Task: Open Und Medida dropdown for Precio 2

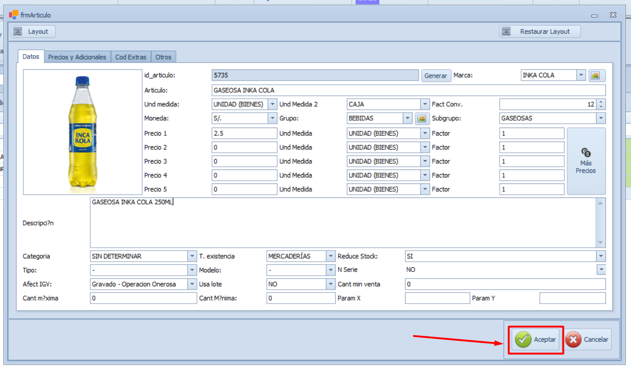Action: click(425, 148)
